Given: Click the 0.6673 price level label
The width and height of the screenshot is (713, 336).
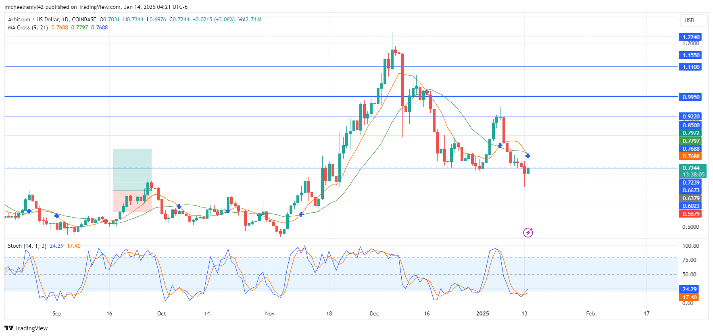Looking at the screenshot, I should (690, 190).
